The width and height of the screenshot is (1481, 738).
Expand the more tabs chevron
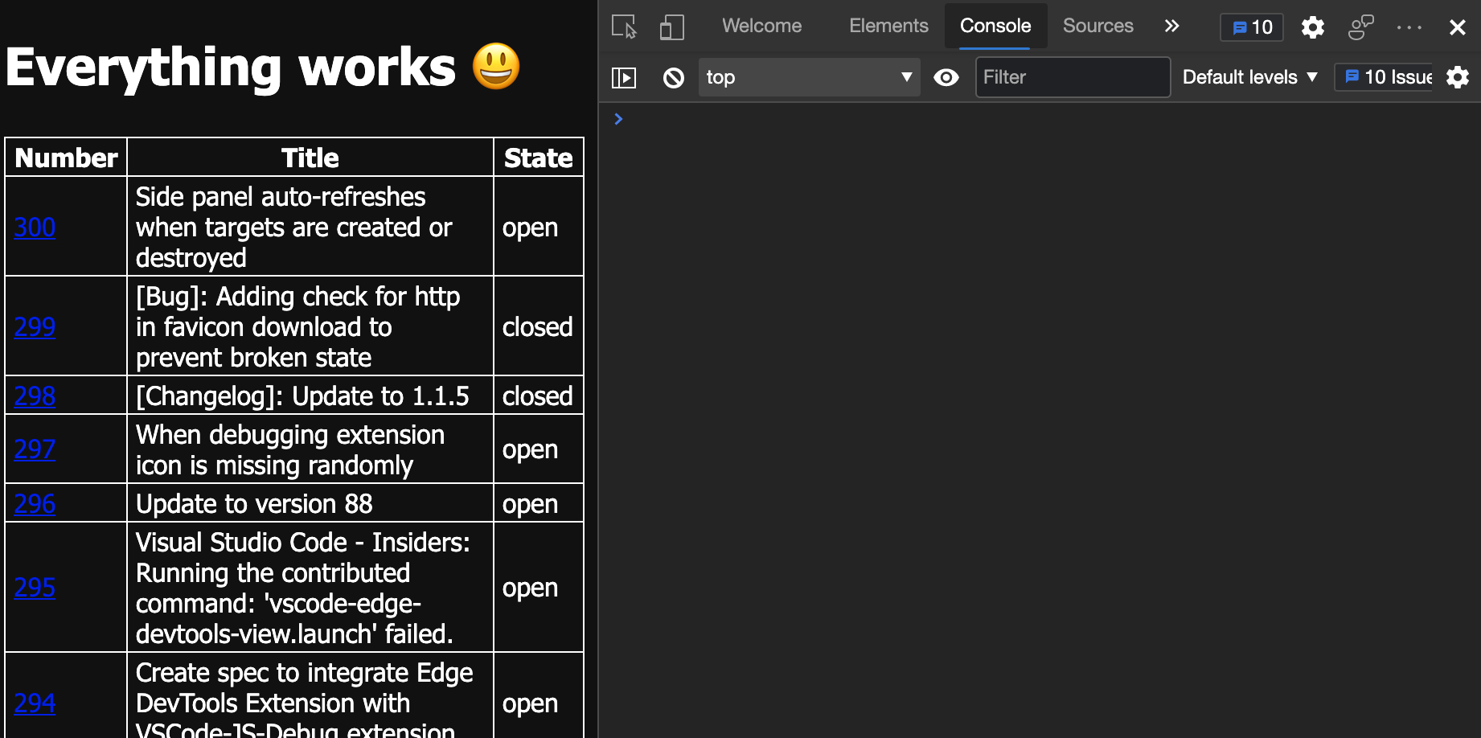(1171, 26)
